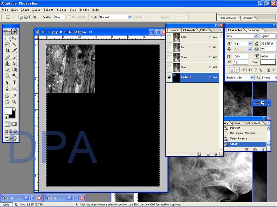Open Channels palette flyout menu arrow
This screenshot has height=207, width=277.
[221, 30]
